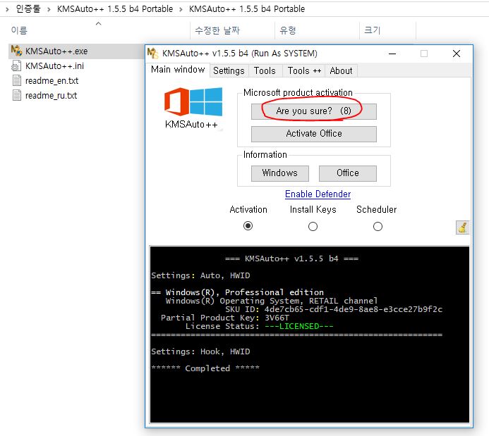Click the broom clear-log icon
489x436 pixels.
[x=462, y=228]
